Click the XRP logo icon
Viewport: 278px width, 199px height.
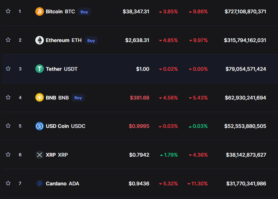40,155
